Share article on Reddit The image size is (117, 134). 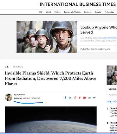pos(75,98)
